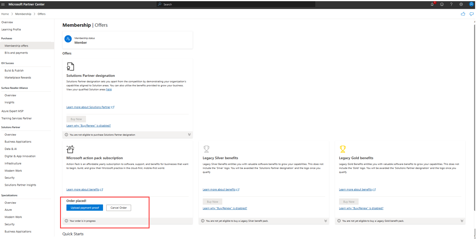Go to Membership in the breadcrumb
This screenshot has width=476, height=239.
23,14
